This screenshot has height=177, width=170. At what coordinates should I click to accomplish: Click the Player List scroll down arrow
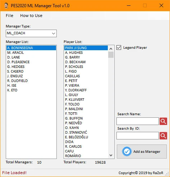[x=111, y=155]
